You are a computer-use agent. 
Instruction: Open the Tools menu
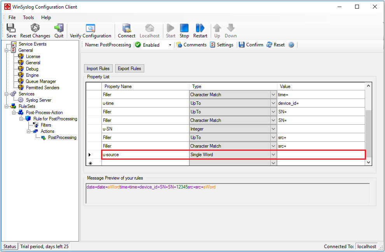28,18
